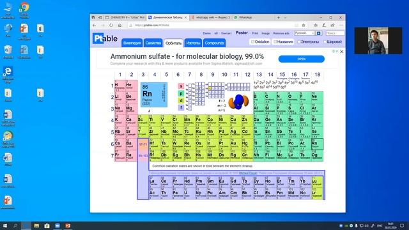The width and height of the screenshot is (409, 230).
Task: Open File Explorer from the taskbar
Action: (x=36, y=226)
